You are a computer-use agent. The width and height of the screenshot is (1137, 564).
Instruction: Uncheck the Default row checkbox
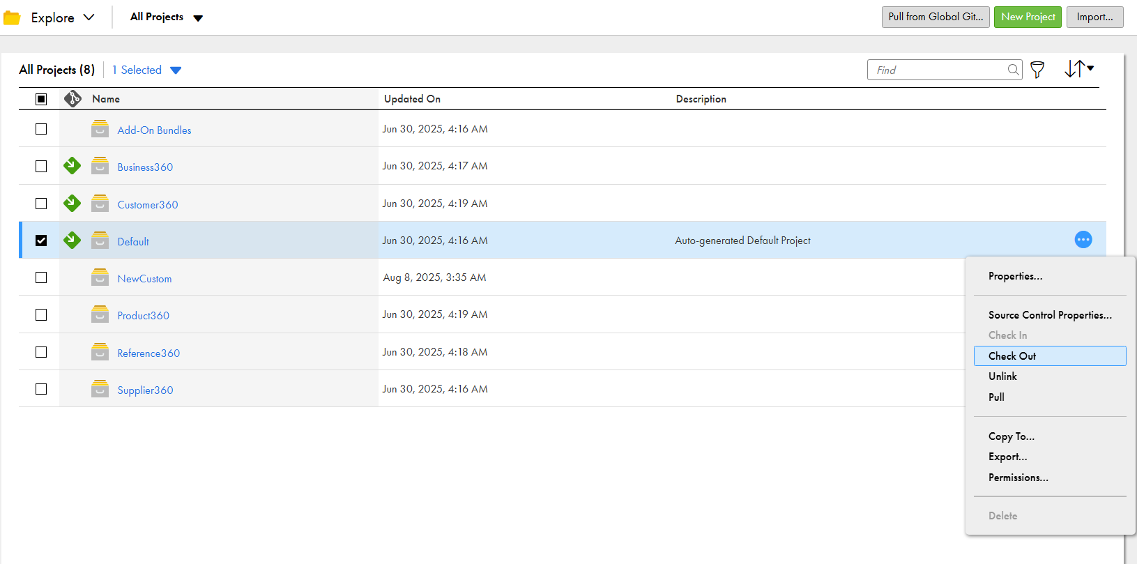coord(41,241)
